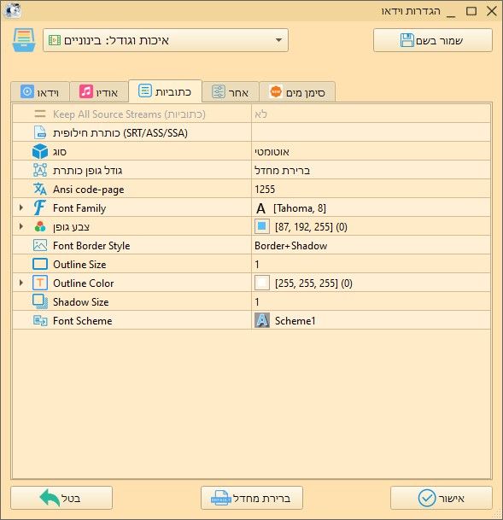Switch to the וידאו tab

[40, 92]
